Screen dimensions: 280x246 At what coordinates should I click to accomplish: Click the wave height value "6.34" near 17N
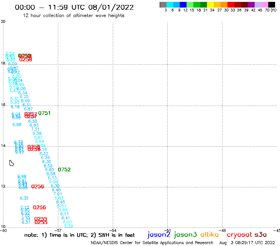pos(23,93)
